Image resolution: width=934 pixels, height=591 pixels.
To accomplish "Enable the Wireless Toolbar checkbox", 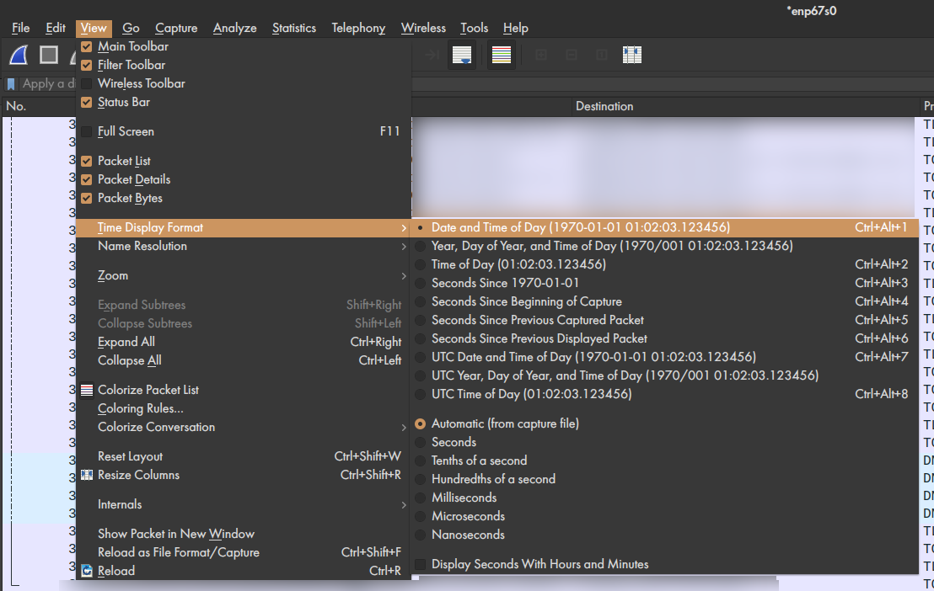I will 87,83.
